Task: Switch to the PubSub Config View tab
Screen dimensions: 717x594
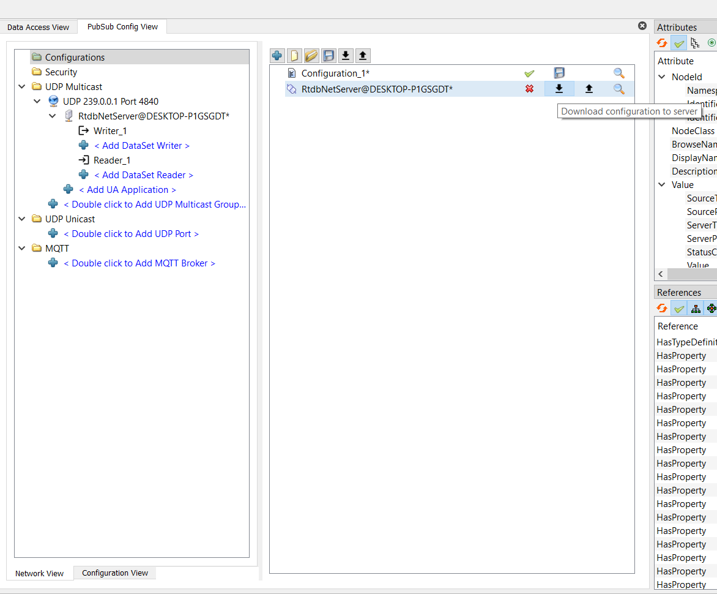Action: (x=122, y=26)
